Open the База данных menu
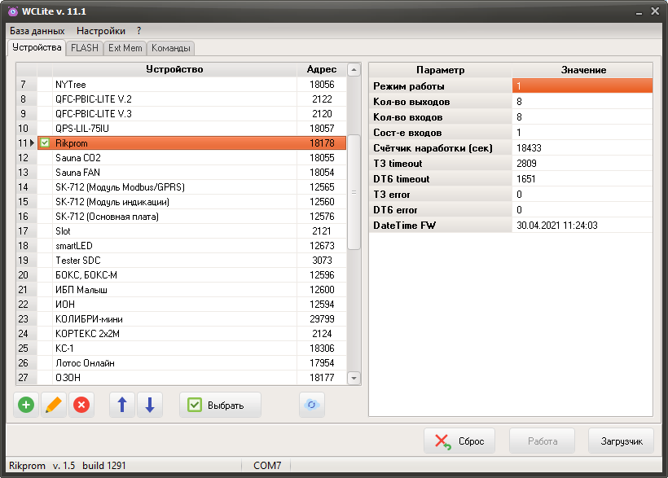The height and width of the screenshot is (478, 668). pos(37,30)
